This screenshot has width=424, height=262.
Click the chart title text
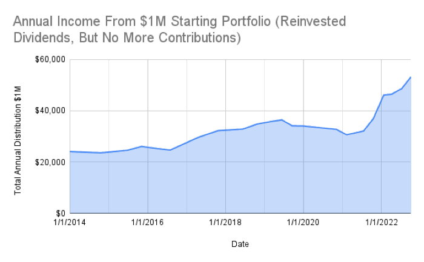click(x=179, y=30)
